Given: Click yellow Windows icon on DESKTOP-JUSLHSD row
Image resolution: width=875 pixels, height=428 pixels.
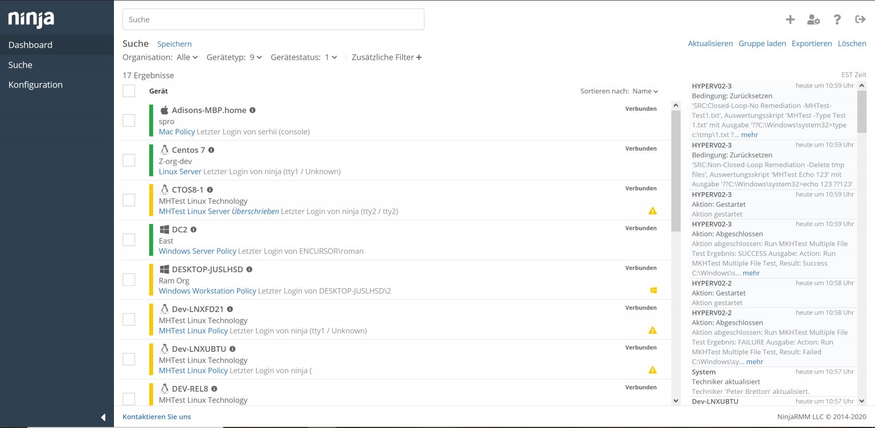Looking at the screenshot, I should [x=653, y=290].
